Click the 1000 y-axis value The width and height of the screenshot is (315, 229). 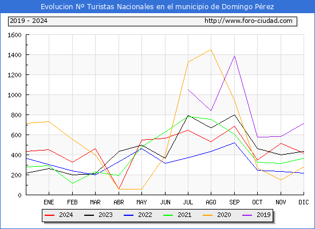tap(14, 95)
